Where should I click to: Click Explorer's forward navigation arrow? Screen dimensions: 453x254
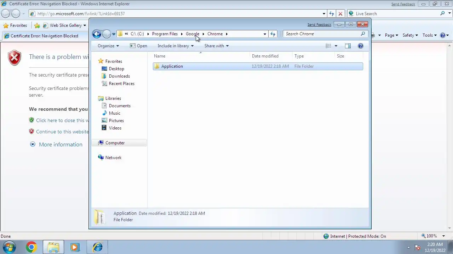pos(107,34)
